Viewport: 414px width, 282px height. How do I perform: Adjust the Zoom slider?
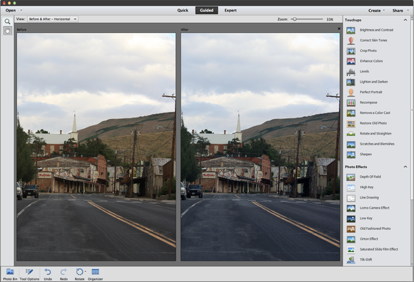coord(295,19)
